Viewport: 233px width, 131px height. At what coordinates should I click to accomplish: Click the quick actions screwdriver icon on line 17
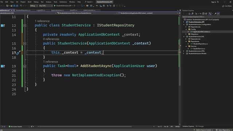(18, 52)
